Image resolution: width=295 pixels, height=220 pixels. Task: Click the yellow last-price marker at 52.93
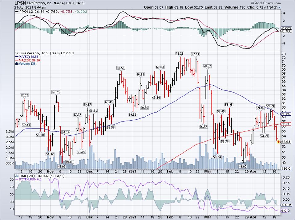[279, 142]
